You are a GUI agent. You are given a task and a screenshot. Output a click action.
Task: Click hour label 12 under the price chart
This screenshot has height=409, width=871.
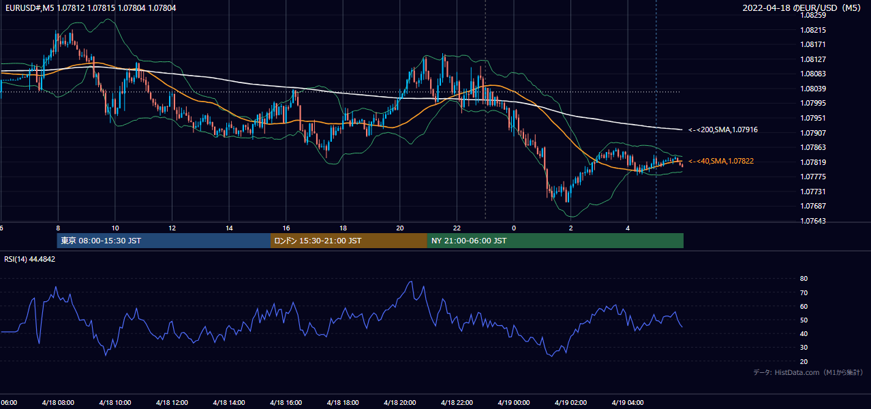point(172,228)
